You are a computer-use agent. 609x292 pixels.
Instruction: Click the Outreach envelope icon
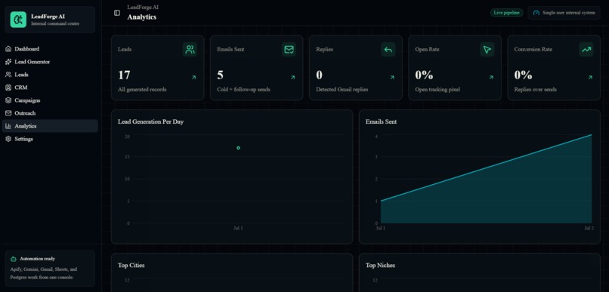(x=8, y=113)
